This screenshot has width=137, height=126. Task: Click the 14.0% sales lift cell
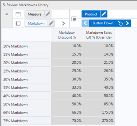[x=99, y=54]
